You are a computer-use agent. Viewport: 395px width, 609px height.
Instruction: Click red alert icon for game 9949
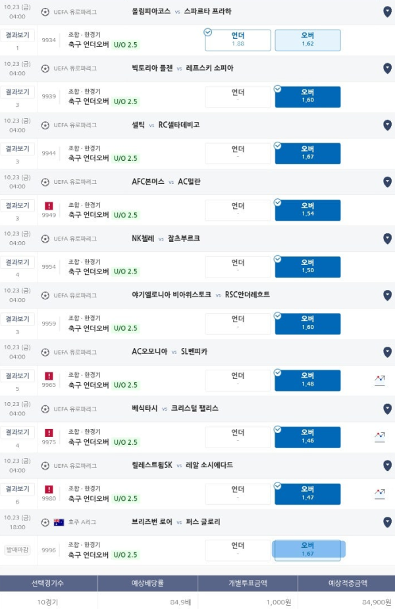(49, 206)
